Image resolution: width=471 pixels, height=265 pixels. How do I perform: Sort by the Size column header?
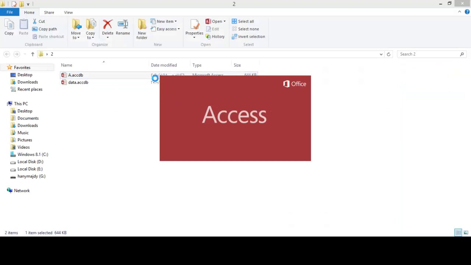[237, 65]
